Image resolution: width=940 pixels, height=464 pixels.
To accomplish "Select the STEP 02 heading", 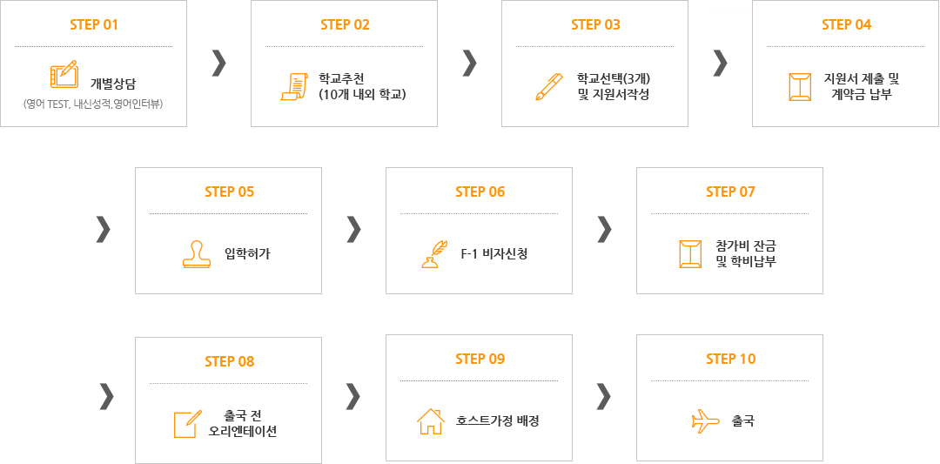I will (345, 24).
